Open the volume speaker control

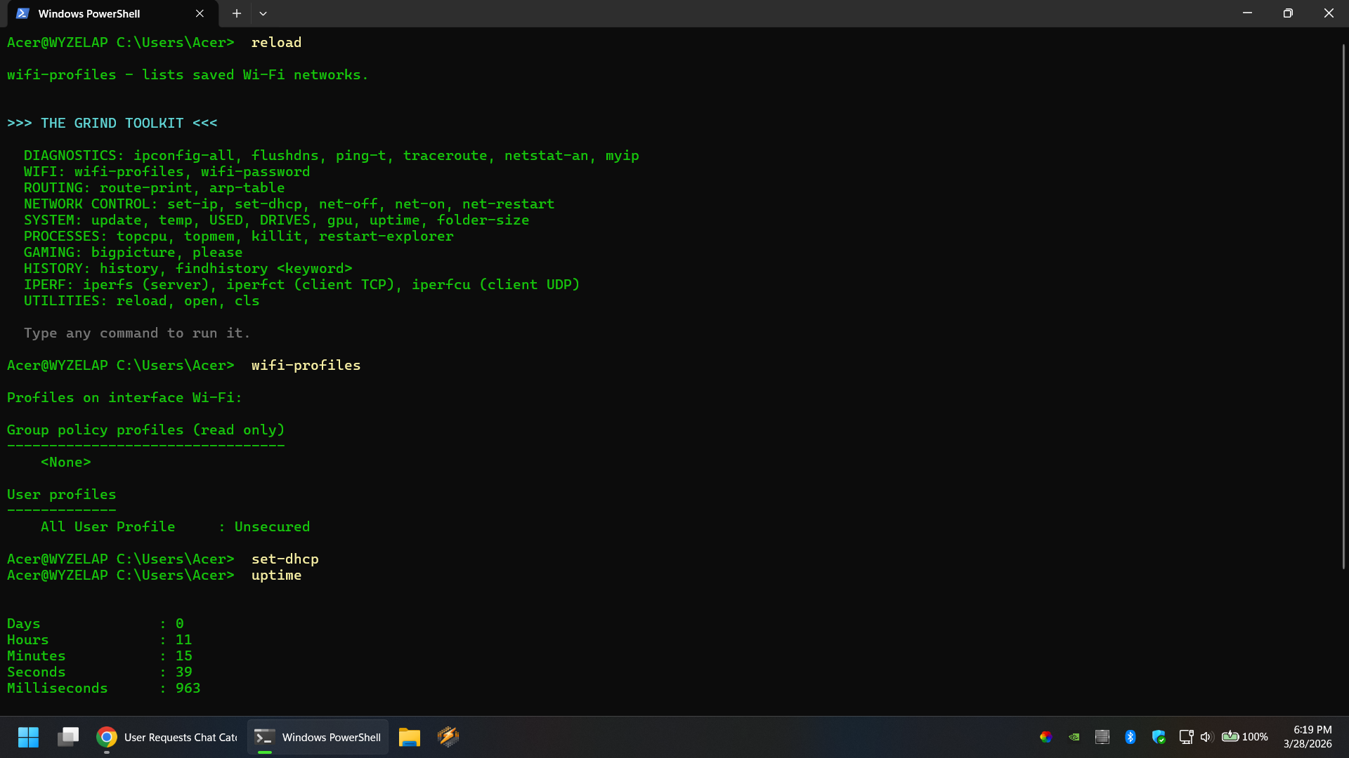pyautogui.click(x=1206, y=737)
